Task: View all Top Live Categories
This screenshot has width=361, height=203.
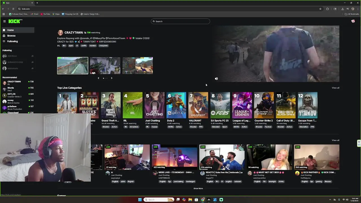Action: pos(335,88)
